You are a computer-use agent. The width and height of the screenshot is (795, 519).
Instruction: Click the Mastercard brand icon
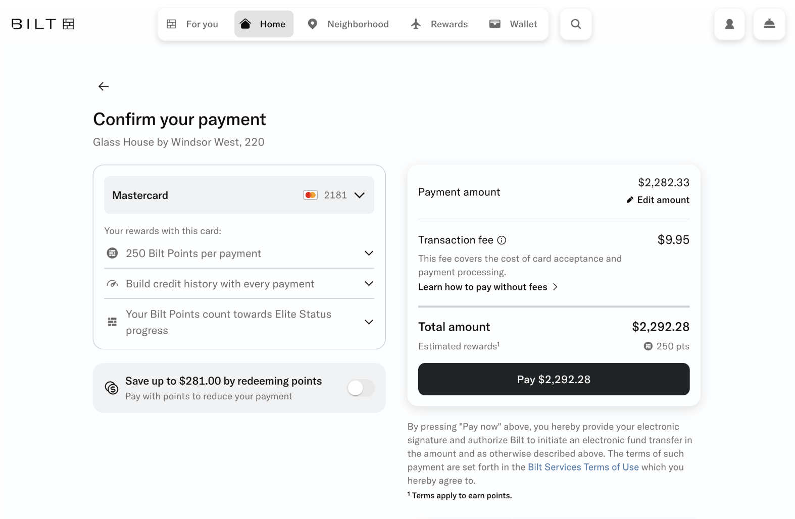click(x=310, y=195)
